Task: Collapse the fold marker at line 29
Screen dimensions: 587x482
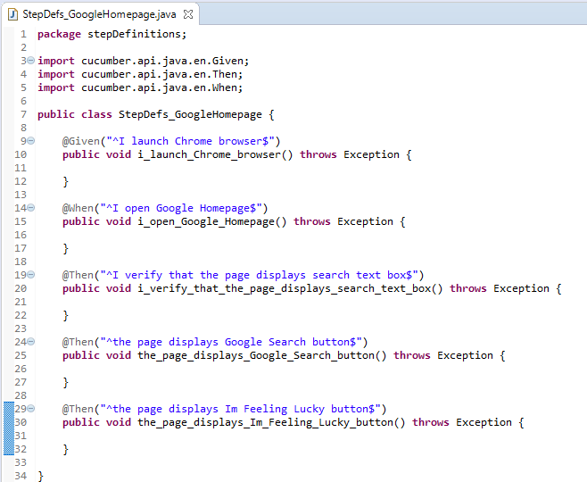Action: pyautogui.click(x=31, y=408)
